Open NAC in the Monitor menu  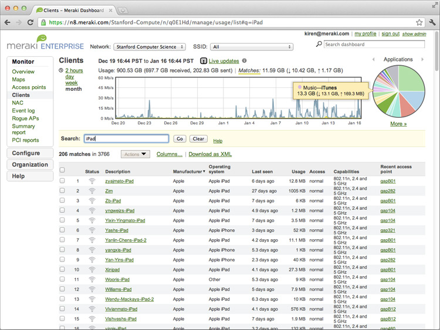tap(18, 103)
